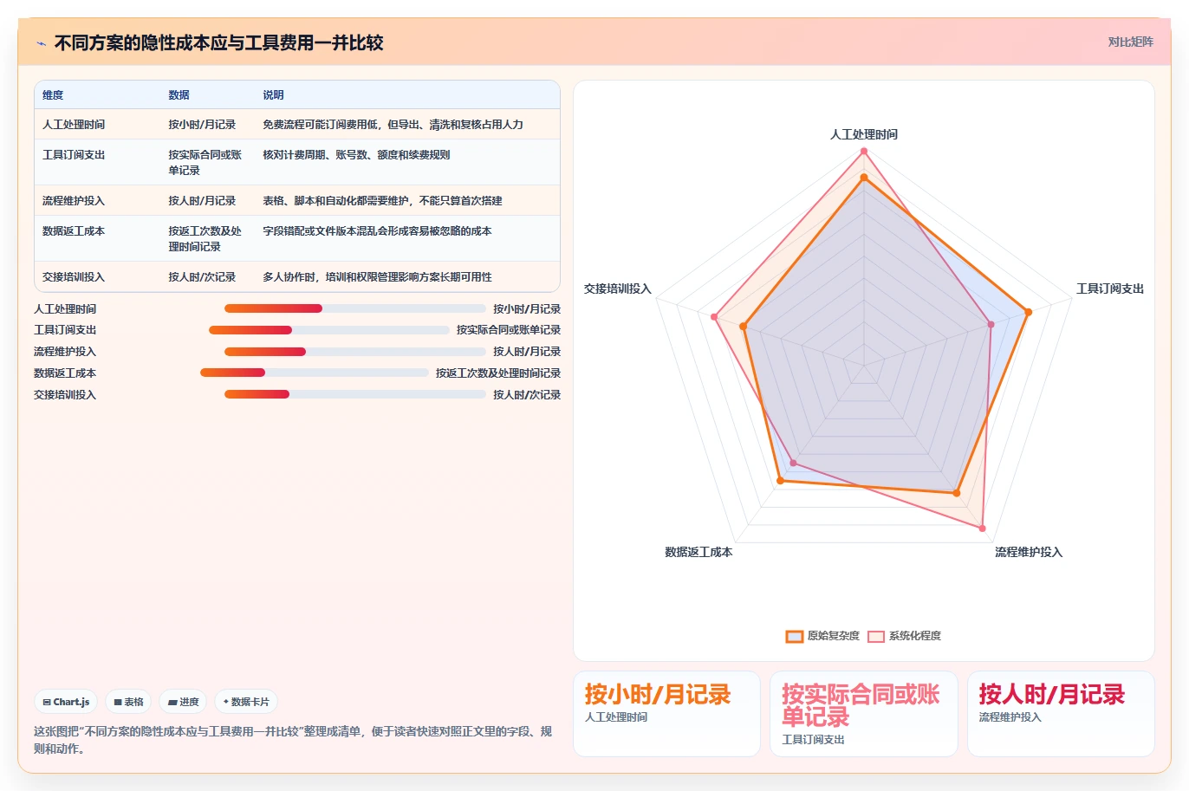This screenshot has width=1189, height=791.
Task: Open the red 按人时/月记录 data card
Action: pos(1061,714)
